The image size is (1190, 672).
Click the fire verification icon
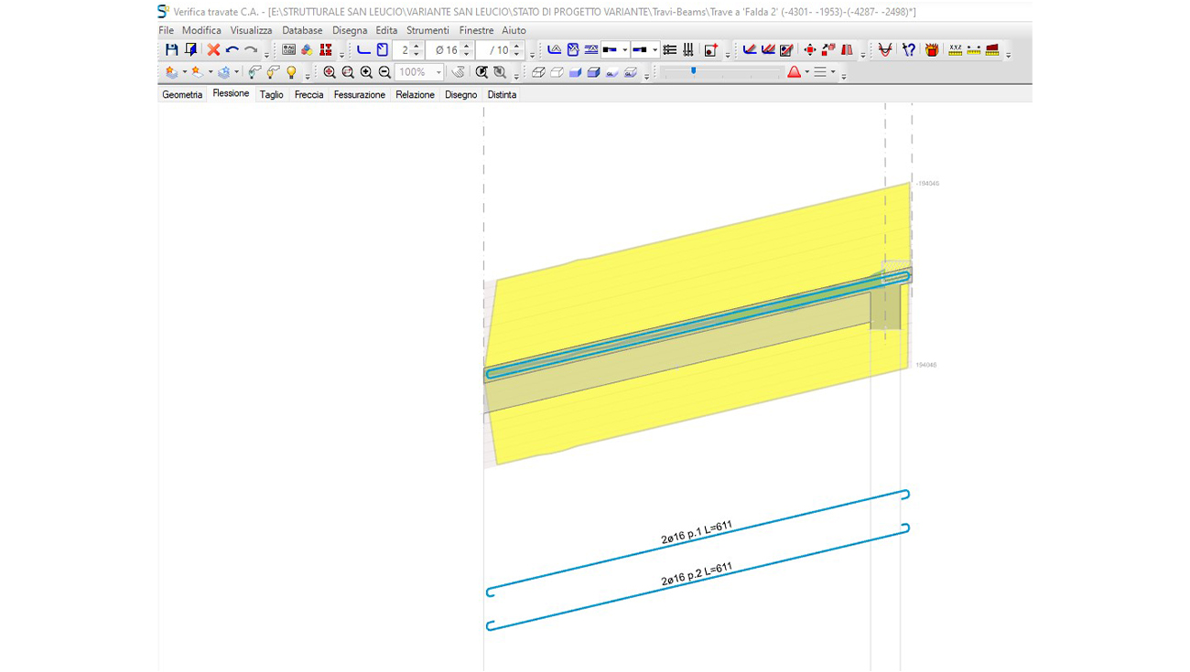932,50
